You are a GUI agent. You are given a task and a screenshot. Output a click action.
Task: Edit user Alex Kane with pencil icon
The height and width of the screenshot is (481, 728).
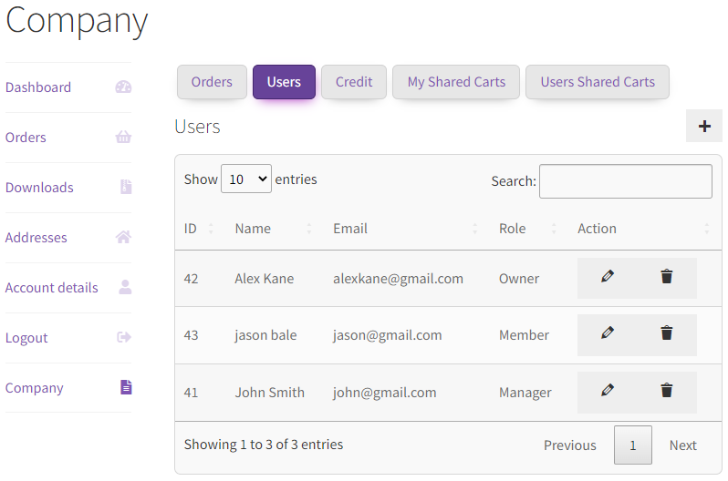coord(608,276)
